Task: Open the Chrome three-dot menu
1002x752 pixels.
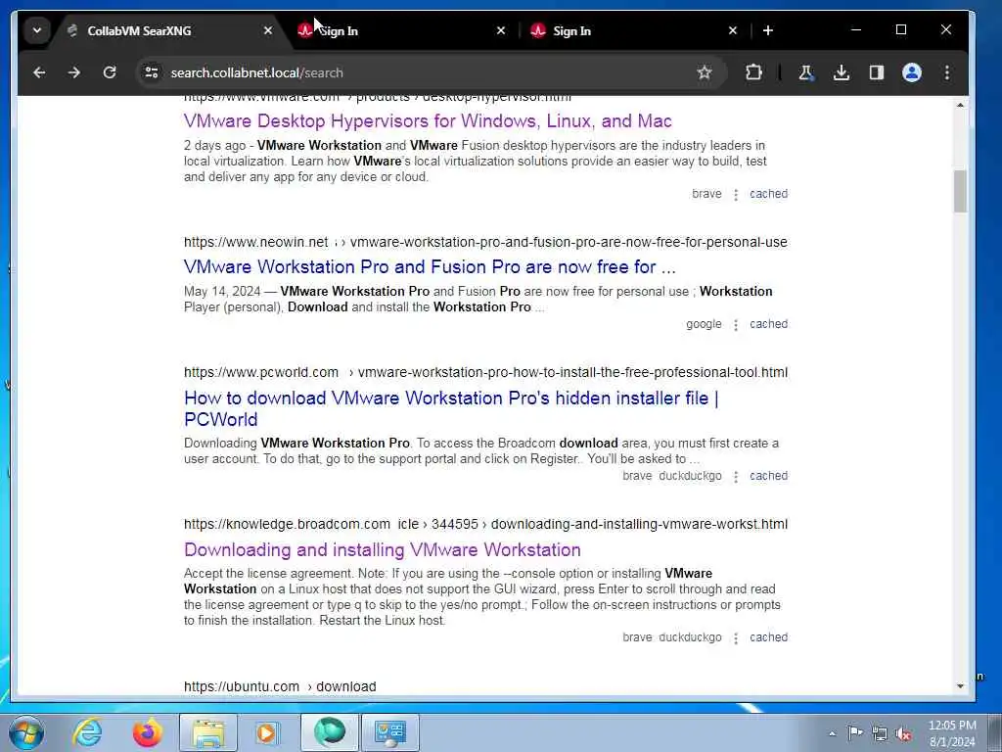Action: (947, 72)
